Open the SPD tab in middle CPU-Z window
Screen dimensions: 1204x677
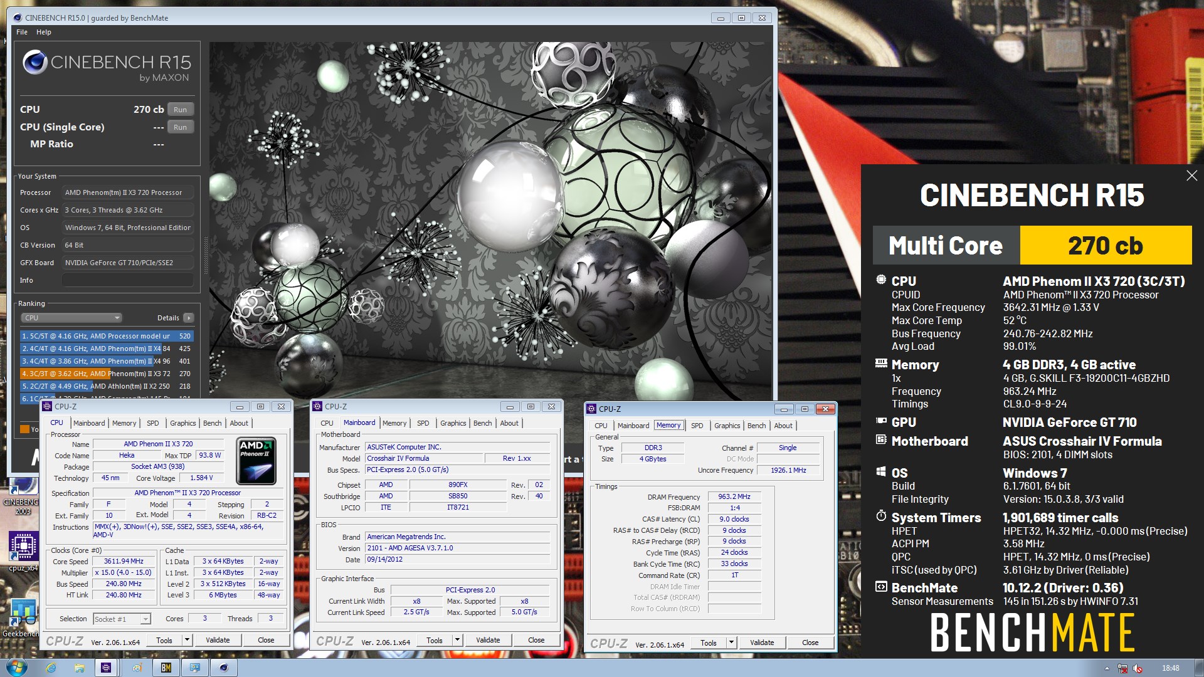423,423
